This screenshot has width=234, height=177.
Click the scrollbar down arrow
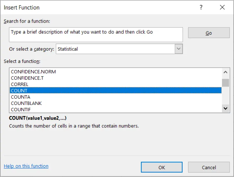[226, 108]
